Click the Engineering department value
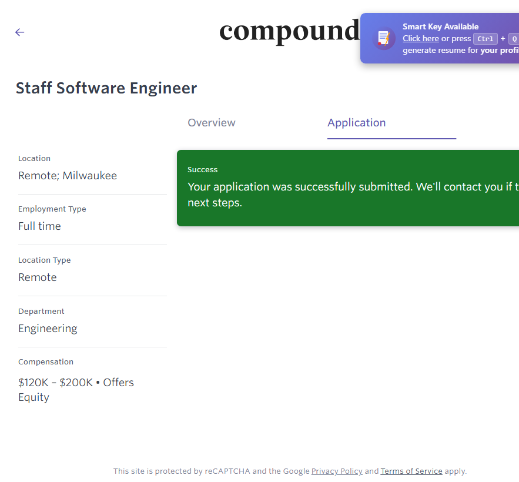Viewport: 519px width, 482px height. click(48, 329)
